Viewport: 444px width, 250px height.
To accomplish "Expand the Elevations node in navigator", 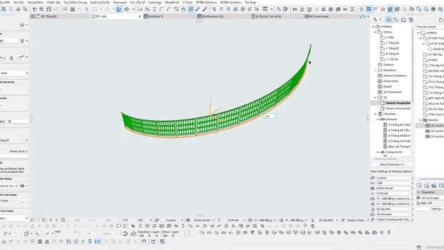I will point(376,70).
